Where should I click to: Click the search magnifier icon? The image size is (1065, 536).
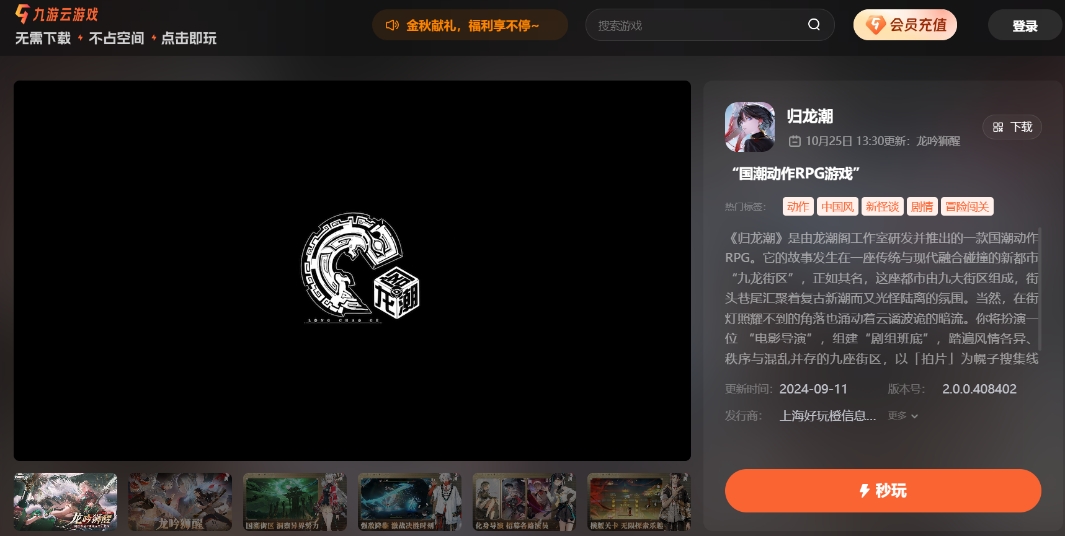click(x=814, y=25)
